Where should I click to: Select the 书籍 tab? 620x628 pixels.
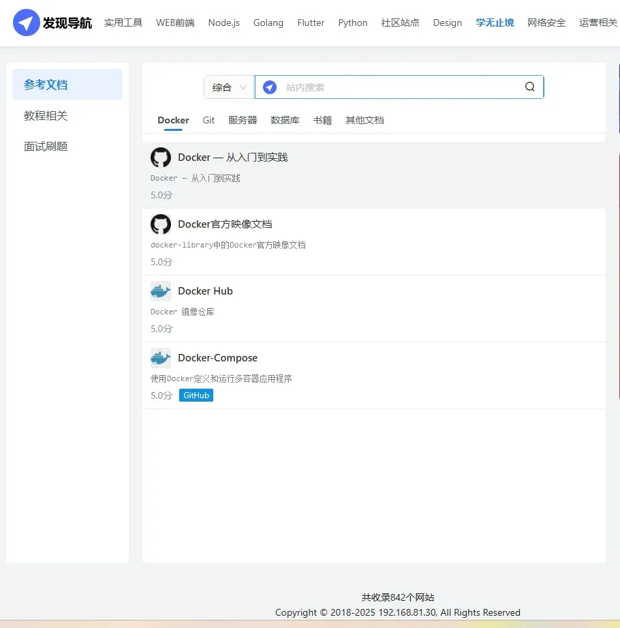(322, 120)
